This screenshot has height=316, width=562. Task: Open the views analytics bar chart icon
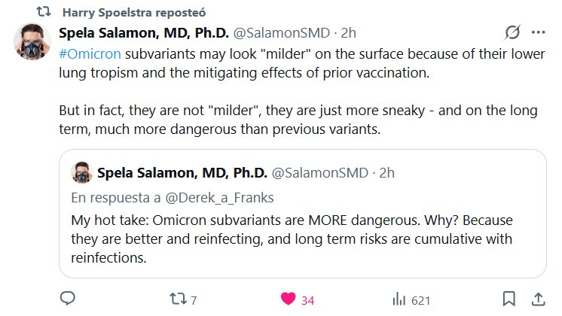pyautogui.click(x=399, y=299)
